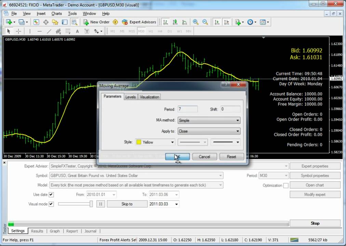This screenshot has height=246, width=346.
Task: Select the crosshair tool
Action: point(18,31)
